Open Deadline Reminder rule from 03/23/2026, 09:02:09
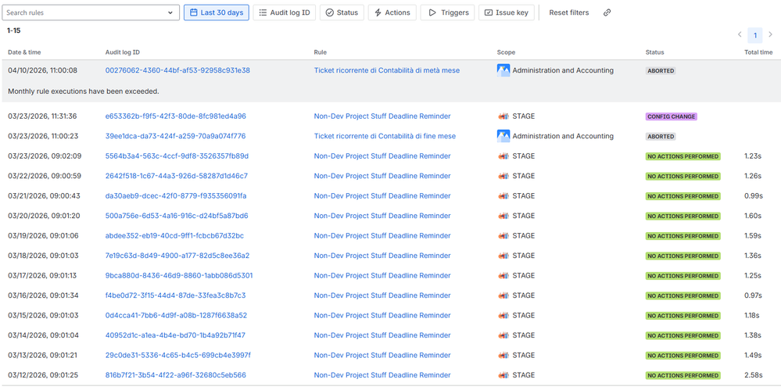Screen dimensions: 781x390 click(x=382, y=156)
